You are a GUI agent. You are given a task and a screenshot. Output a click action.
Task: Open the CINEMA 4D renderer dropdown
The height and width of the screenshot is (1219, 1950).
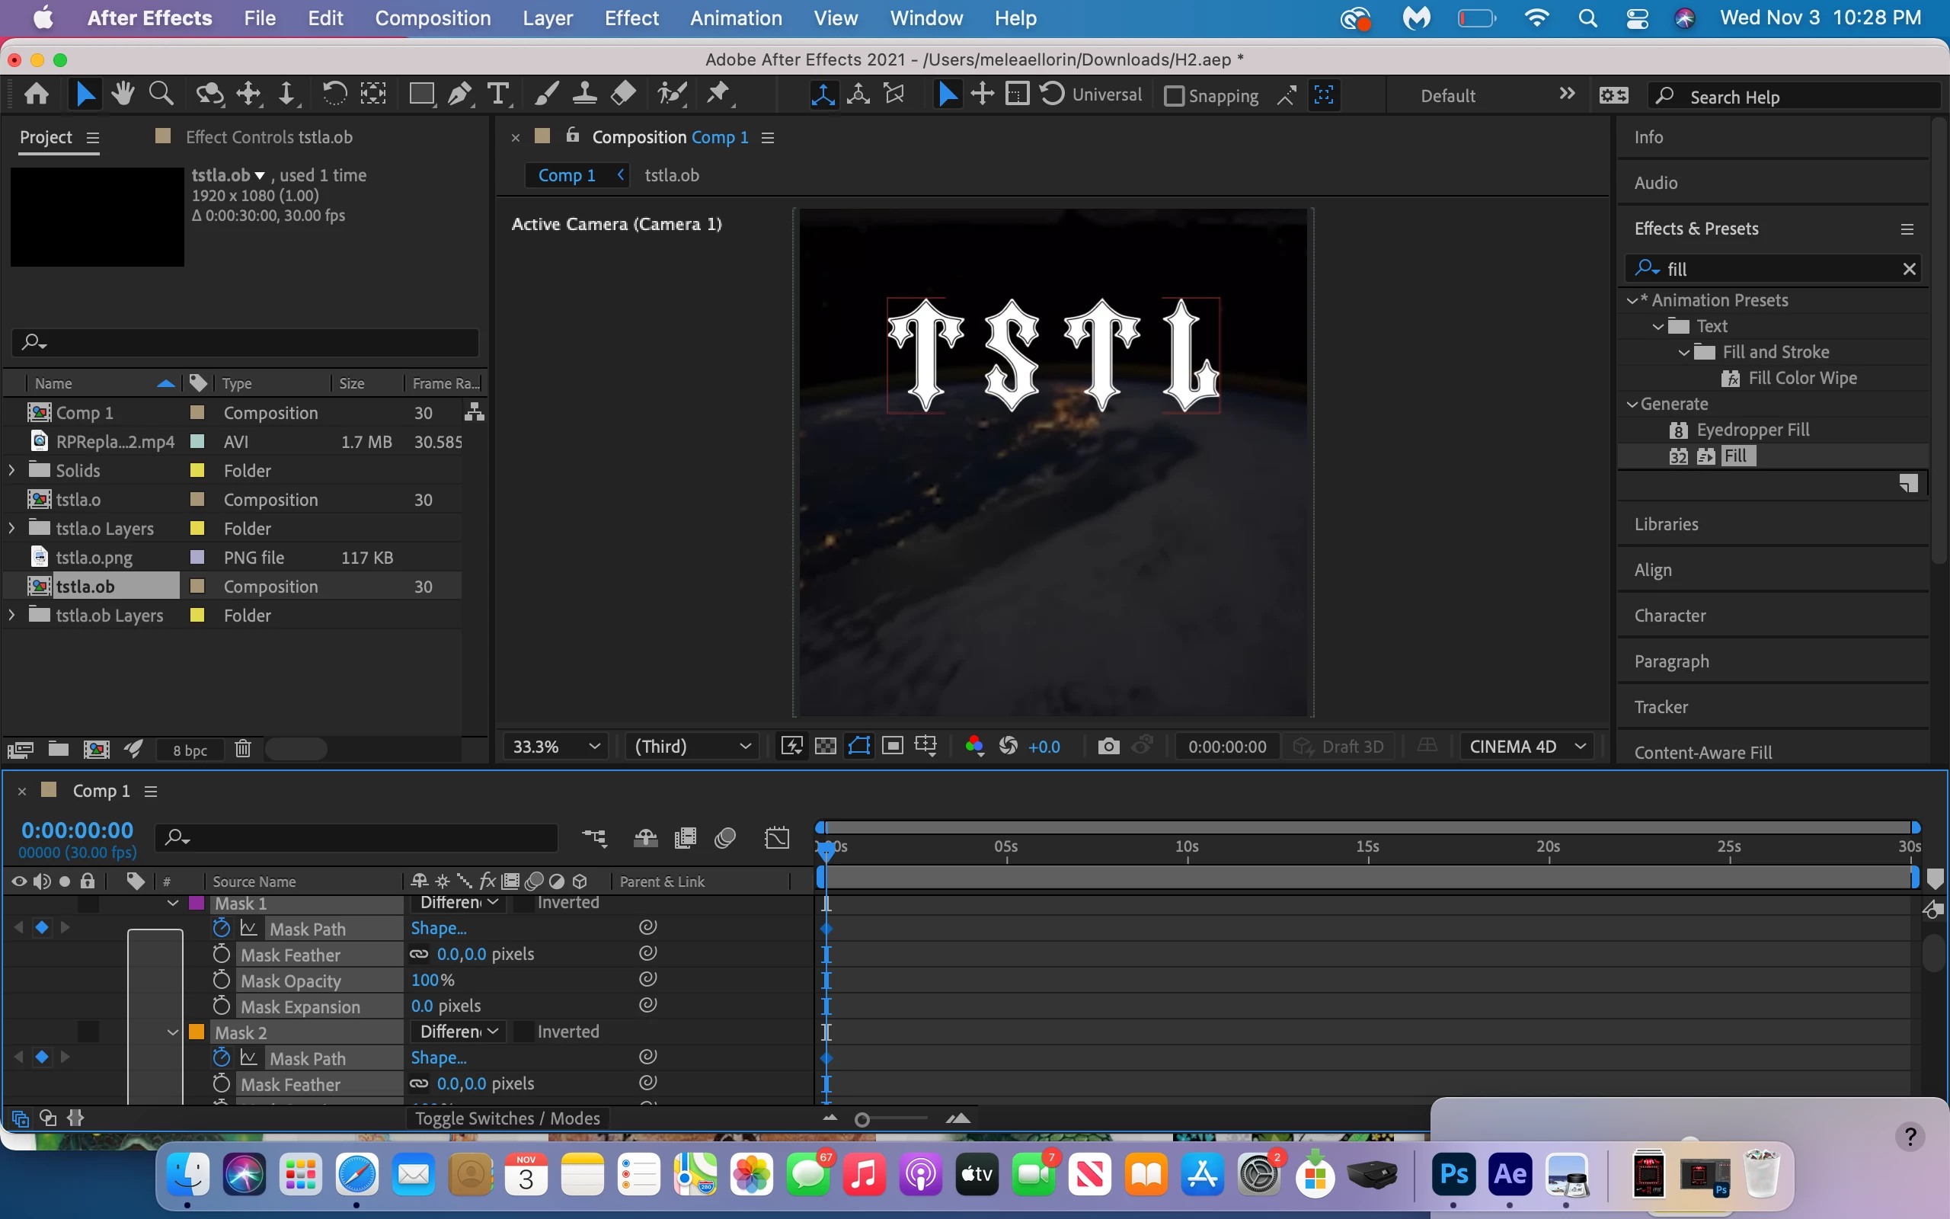click(1527, 747)
